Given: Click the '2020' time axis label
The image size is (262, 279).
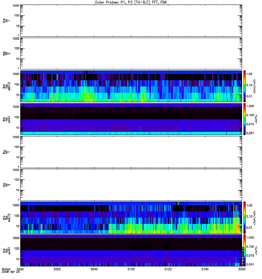Looking at the screenshot, I should (x=57, y=269).
